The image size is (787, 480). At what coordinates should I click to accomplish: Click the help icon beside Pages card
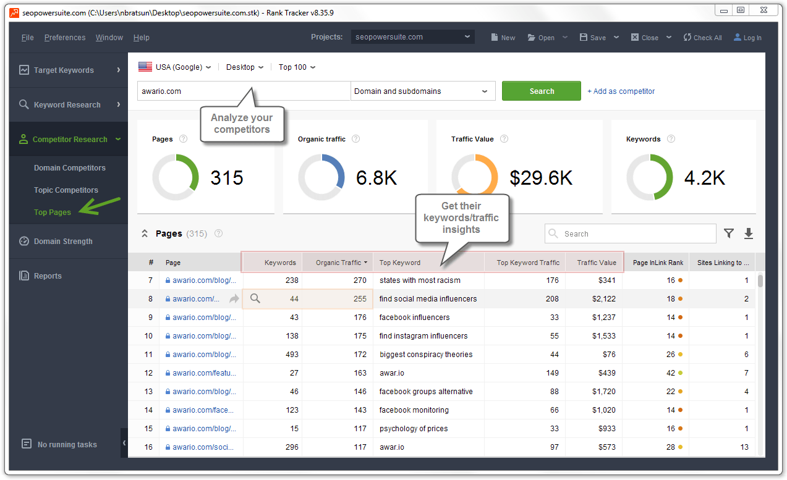pos(183,139)
